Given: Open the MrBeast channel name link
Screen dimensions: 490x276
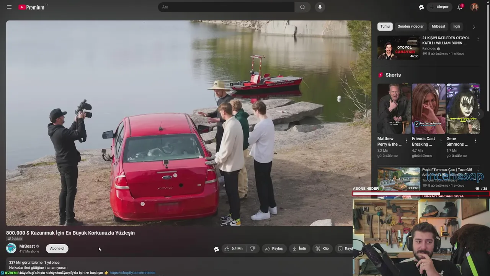Looking at the screenshot, I should point(27,246).
